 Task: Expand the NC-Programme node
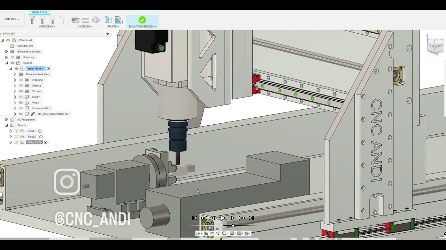point(6,119)
